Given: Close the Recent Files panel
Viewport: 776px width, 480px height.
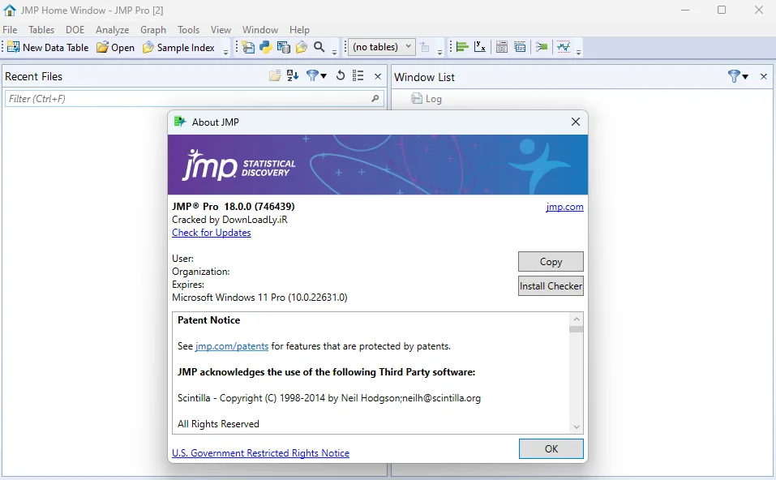Looking at the screenshot, I should 378,76.
